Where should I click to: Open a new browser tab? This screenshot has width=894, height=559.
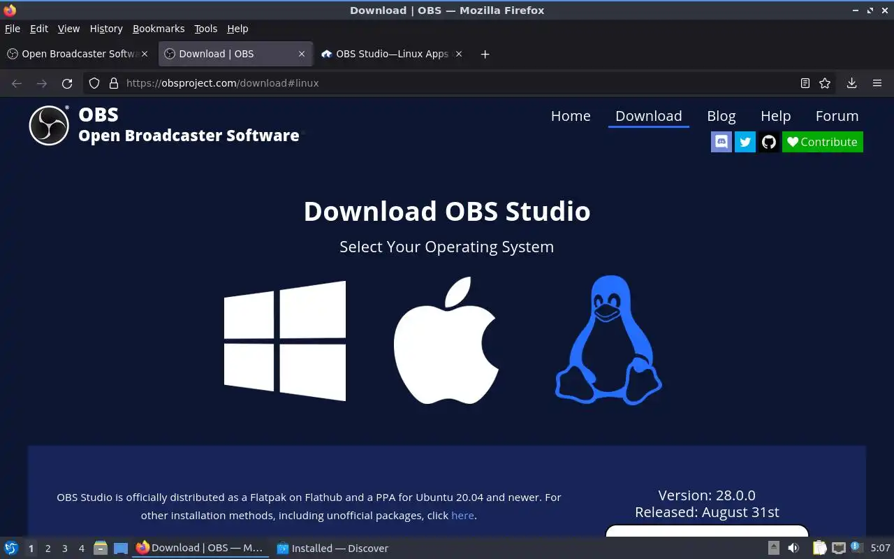(485, 54)
